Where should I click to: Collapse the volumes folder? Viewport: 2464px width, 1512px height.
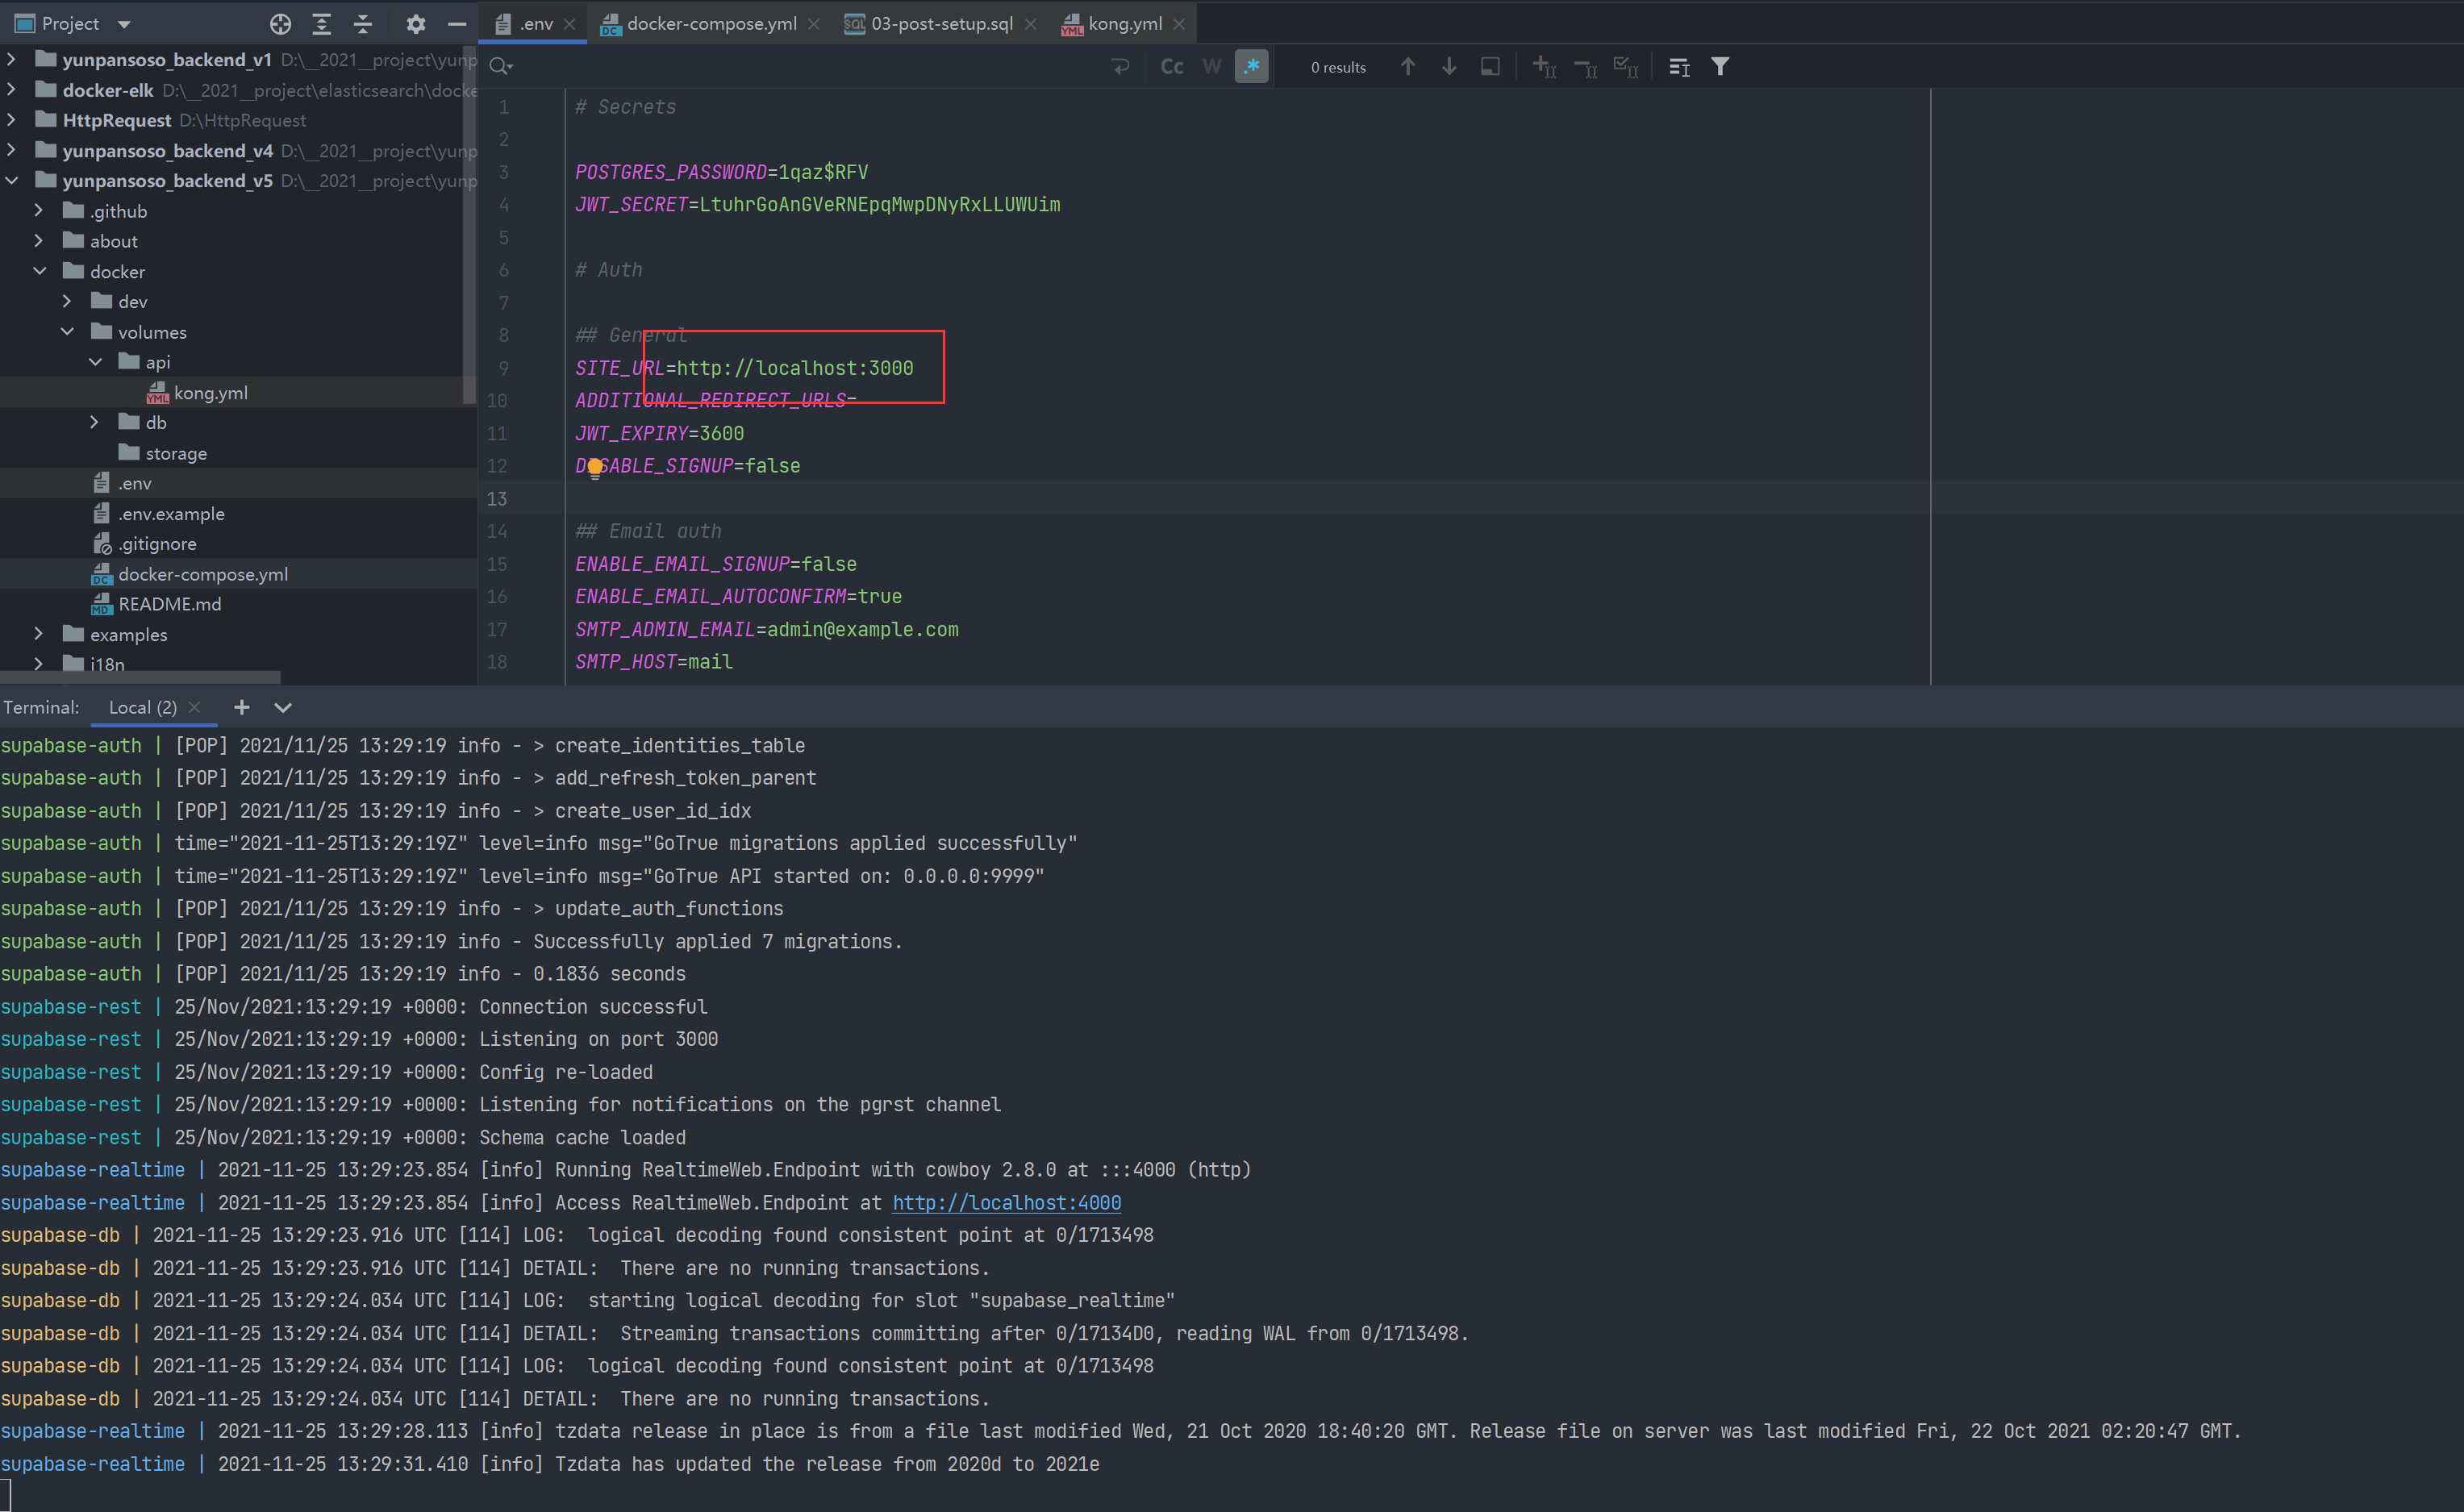coord(67,332)
